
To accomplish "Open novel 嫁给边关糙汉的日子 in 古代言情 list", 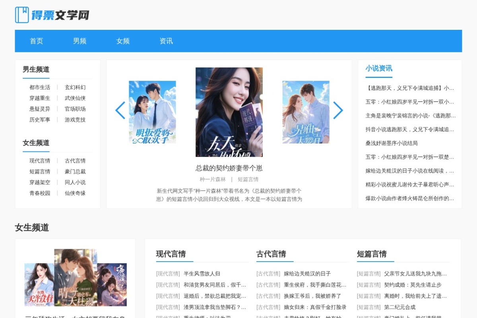I will pyautogui.click(x=307, y=273).
